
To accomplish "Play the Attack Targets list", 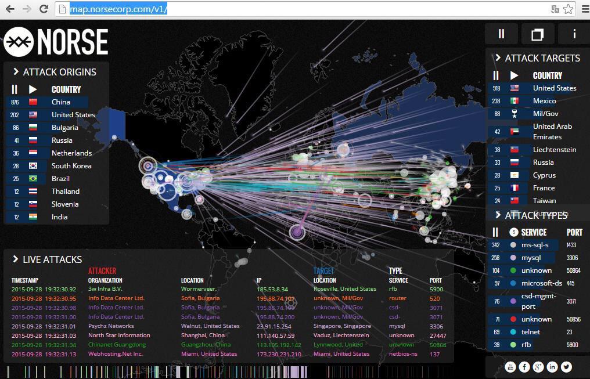I will coord(515,75).
